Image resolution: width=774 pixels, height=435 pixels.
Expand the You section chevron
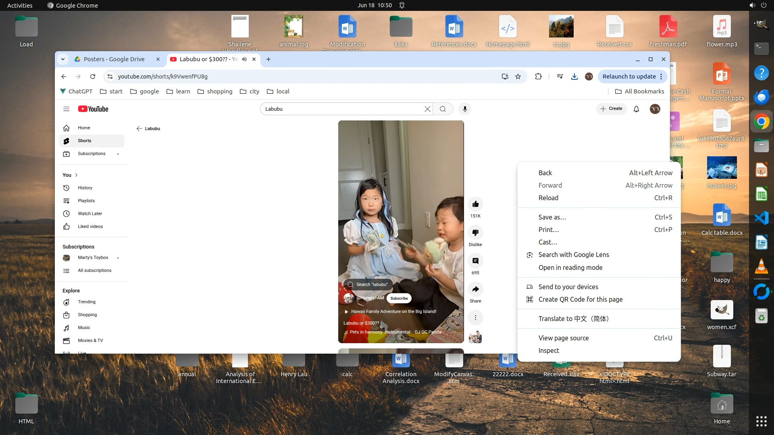(76, 175)
